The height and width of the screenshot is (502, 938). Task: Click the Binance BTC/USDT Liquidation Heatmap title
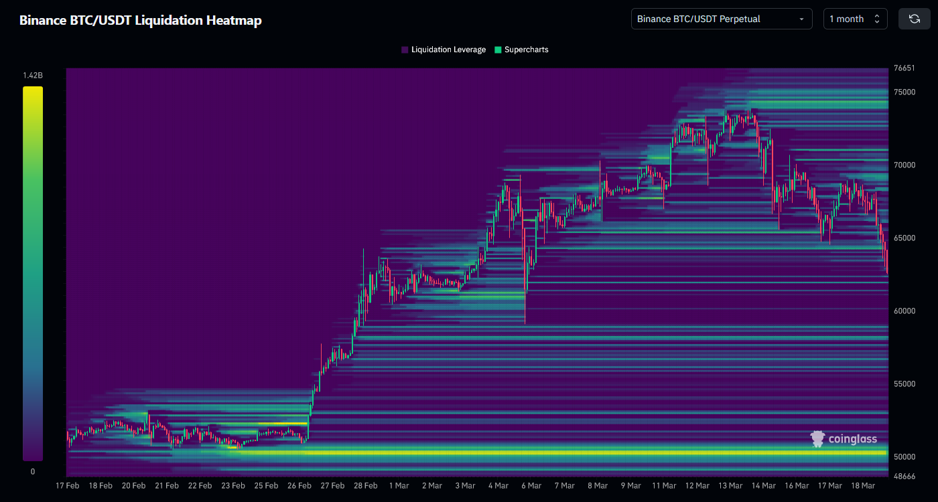(140, 20)
